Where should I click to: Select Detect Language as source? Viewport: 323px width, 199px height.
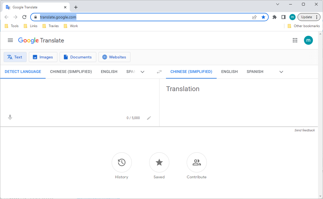point(23,72)
